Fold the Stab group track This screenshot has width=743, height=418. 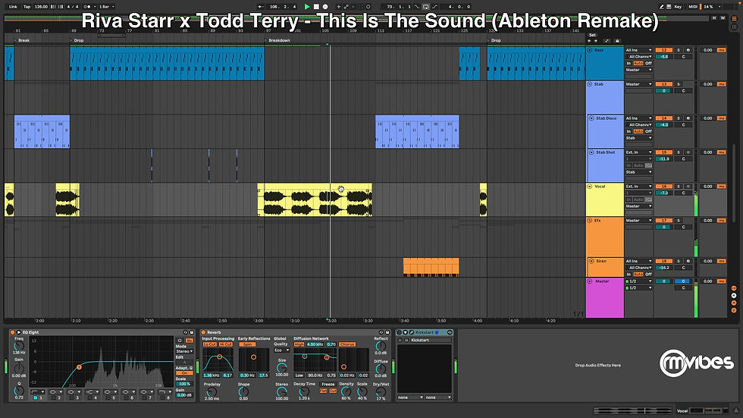click(x=590, y=84)
